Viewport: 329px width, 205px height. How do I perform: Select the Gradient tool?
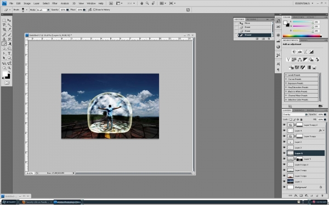click(x=9, y=44)
